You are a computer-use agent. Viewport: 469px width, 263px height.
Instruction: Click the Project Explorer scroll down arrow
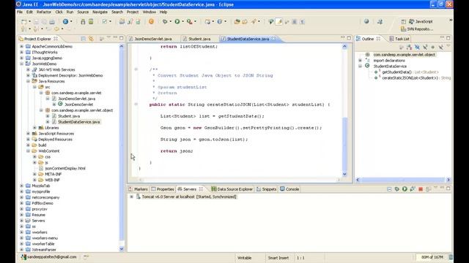[122, 248]
